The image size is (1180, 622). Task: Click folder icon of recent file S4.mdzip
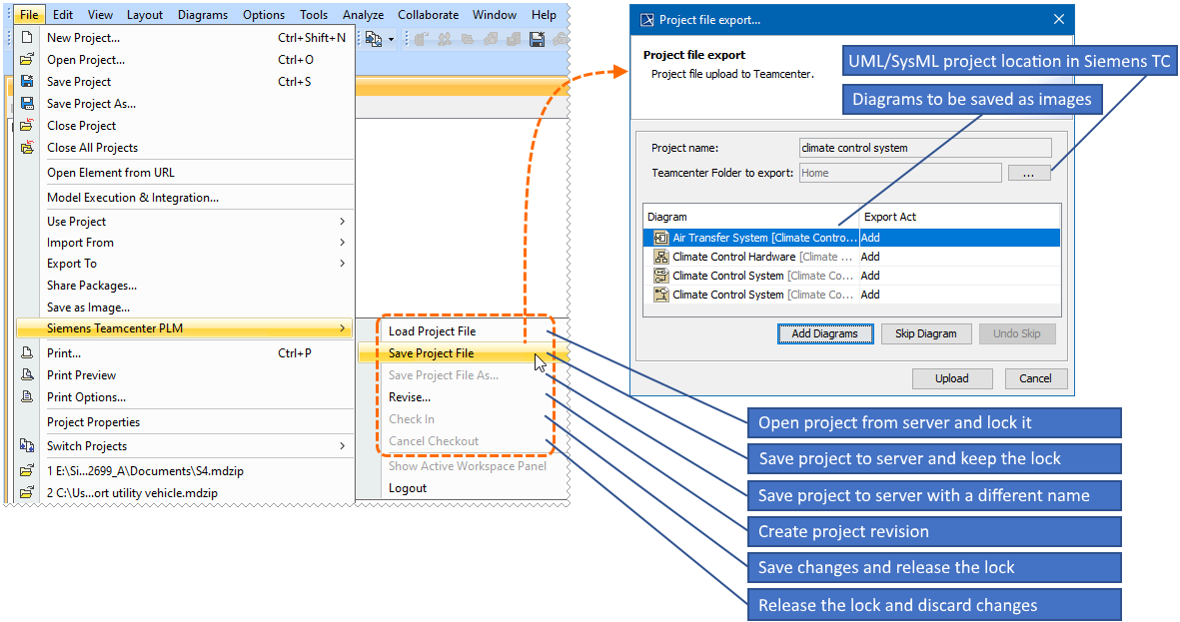27,471
